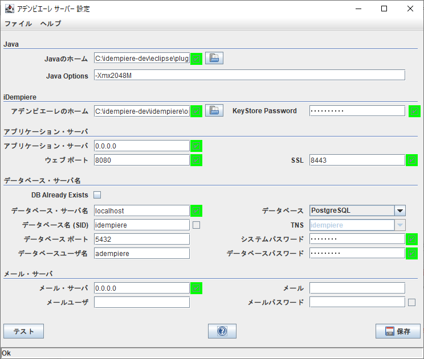Image resolution: width=424 pixels, height=359 pixels.
Task: Click the データベース名 (SID) idempiere field
Action: tap(142, 225)
